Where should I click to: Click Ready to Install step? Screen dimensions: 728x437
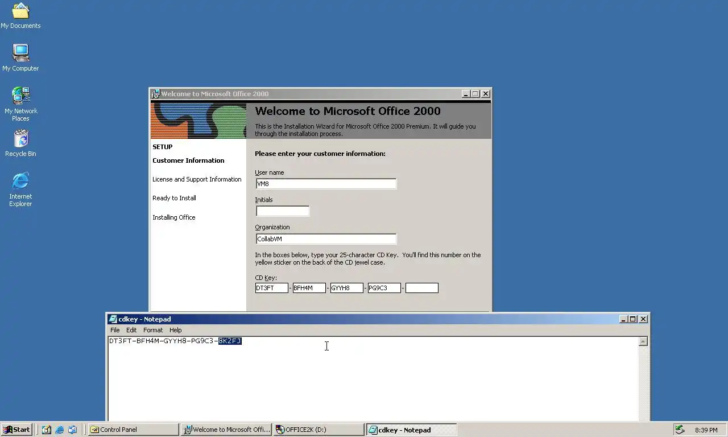point(174,198)
